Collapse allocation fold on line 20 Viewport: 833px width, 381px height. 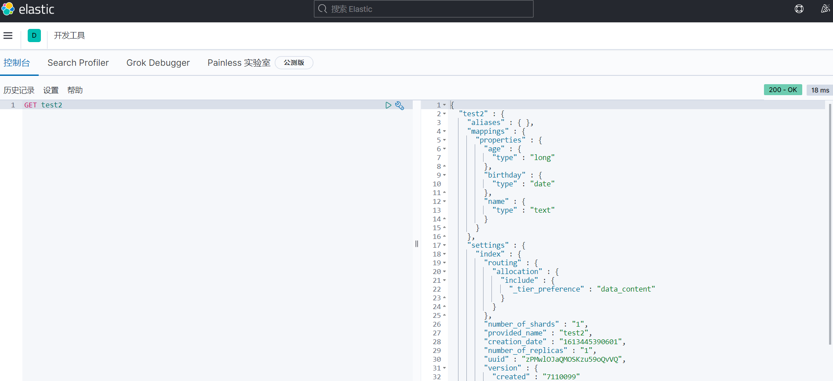[444, 272]
